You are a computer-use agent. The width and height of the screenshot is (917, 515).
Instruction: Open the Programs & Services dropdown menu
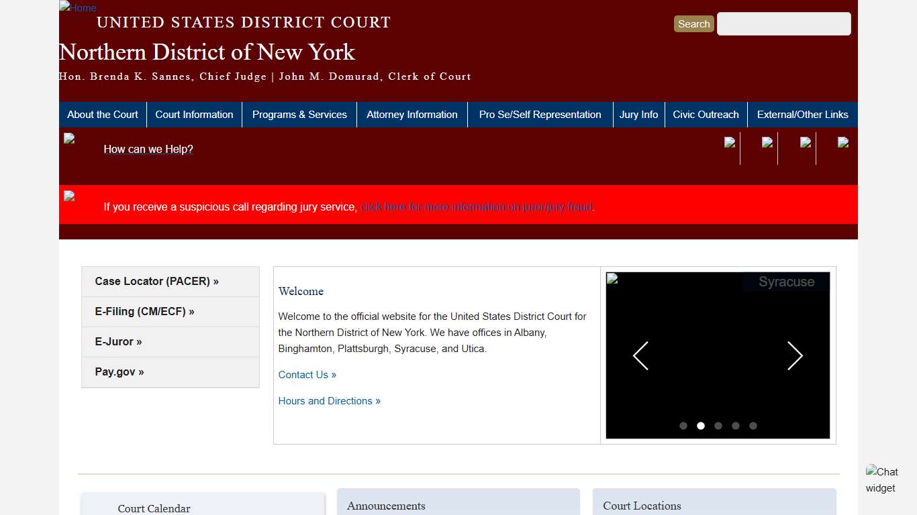(299, 114)
